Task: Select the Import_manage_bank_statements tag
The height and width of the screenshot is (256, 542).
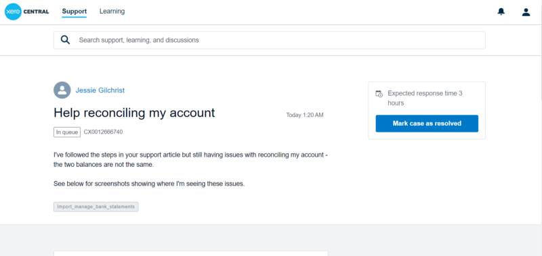Action: 96,207
